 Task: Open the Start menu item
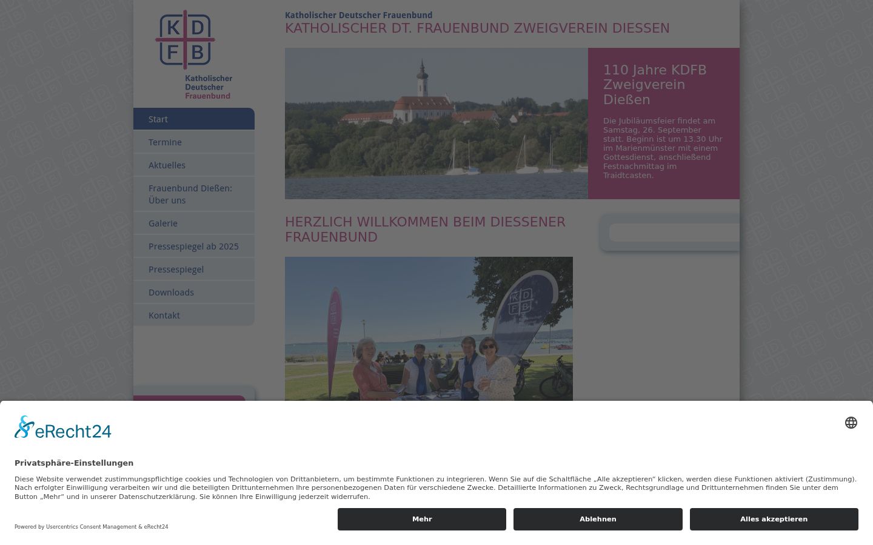pyautogui.click(x=194, y=119)
